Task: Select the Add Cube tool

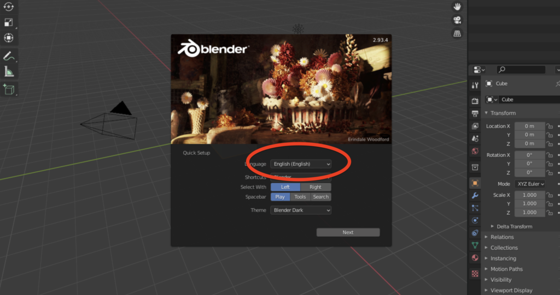Action: 9,89
